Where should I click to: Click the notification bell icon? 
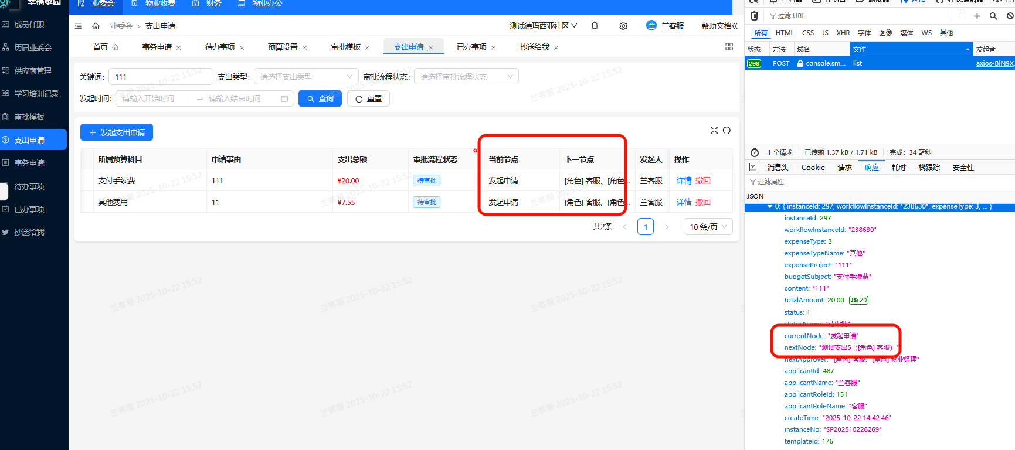(x=595, y=26)
